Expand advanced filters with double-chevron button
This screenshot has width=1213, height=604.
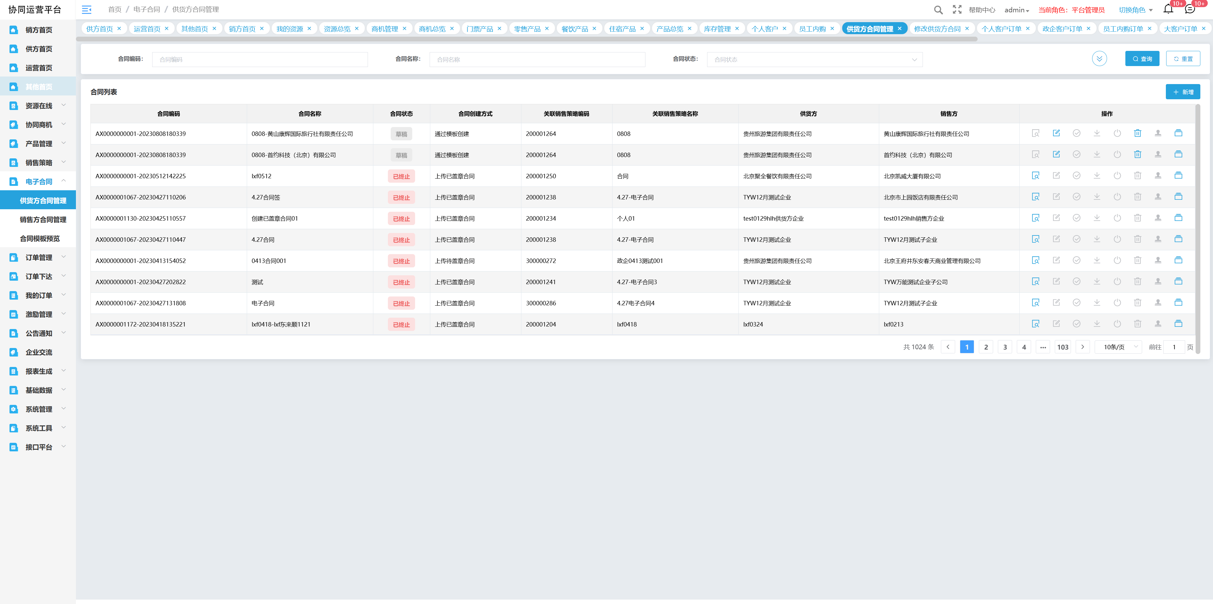(x=1099, y=59)
